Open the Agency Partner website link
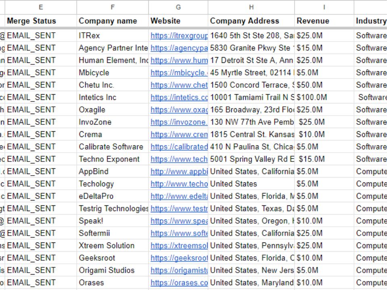Viewport: 387px width, 290px height. 179,48
